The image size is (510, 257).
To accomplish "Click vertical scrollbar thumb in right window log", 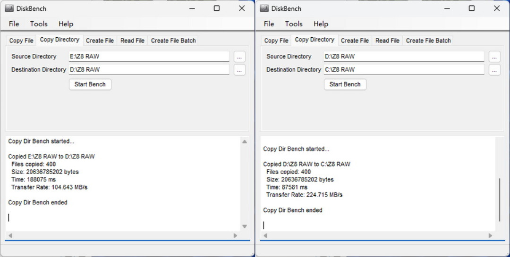I will pos(500,200).
